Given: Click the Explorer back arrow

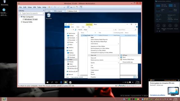Looking at the screenshot, I should tap(66, 30).
